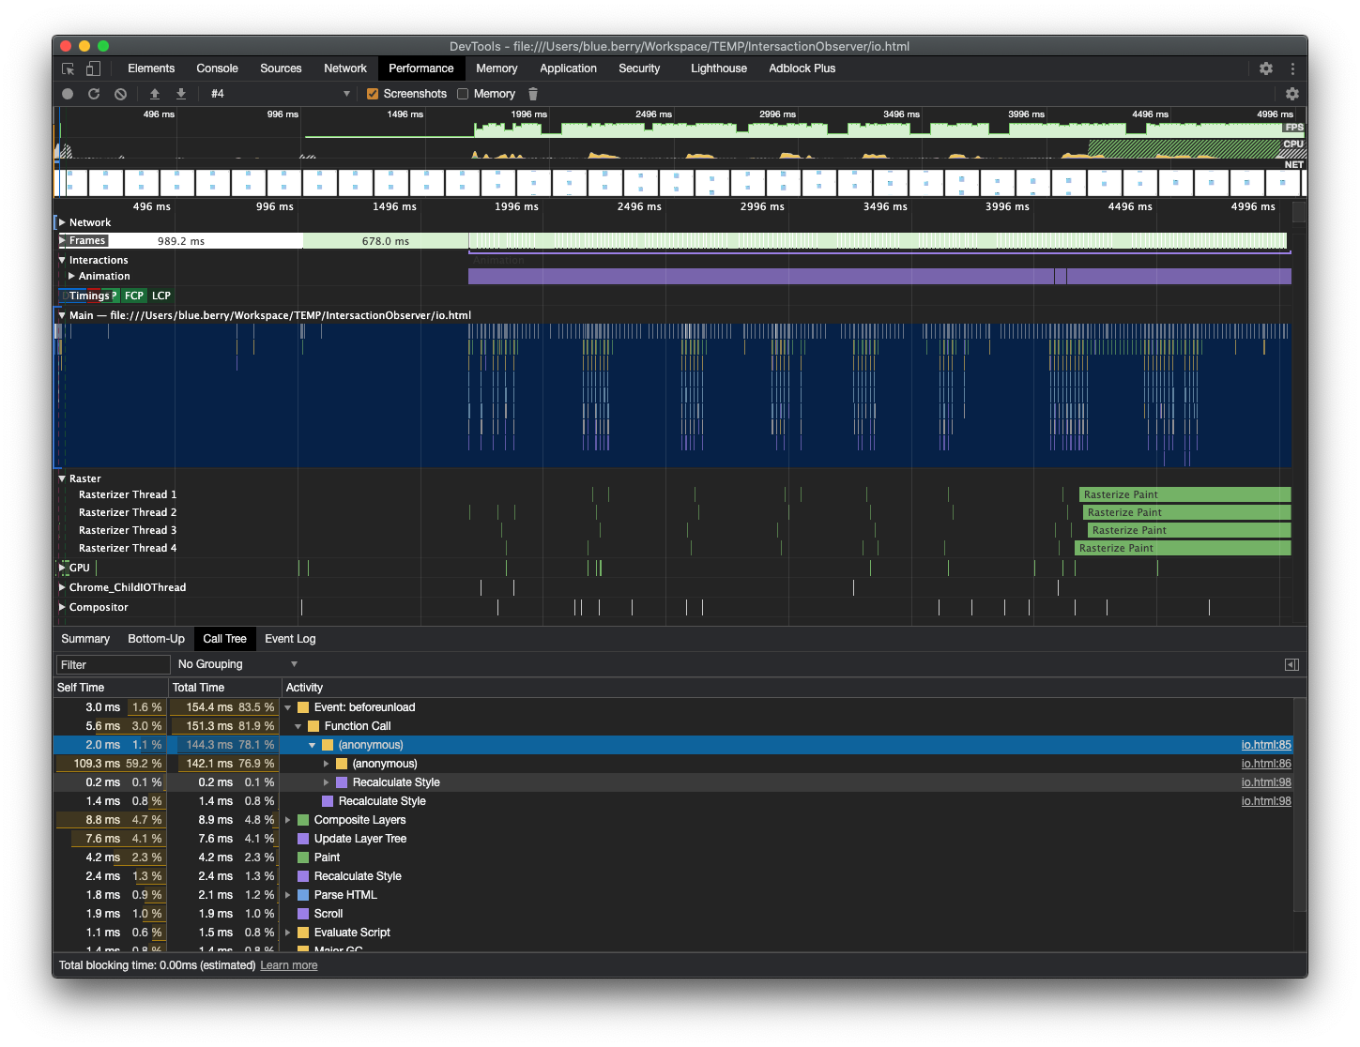
Task: Select the 989.2 ms frame block
Action: (181, 241)
